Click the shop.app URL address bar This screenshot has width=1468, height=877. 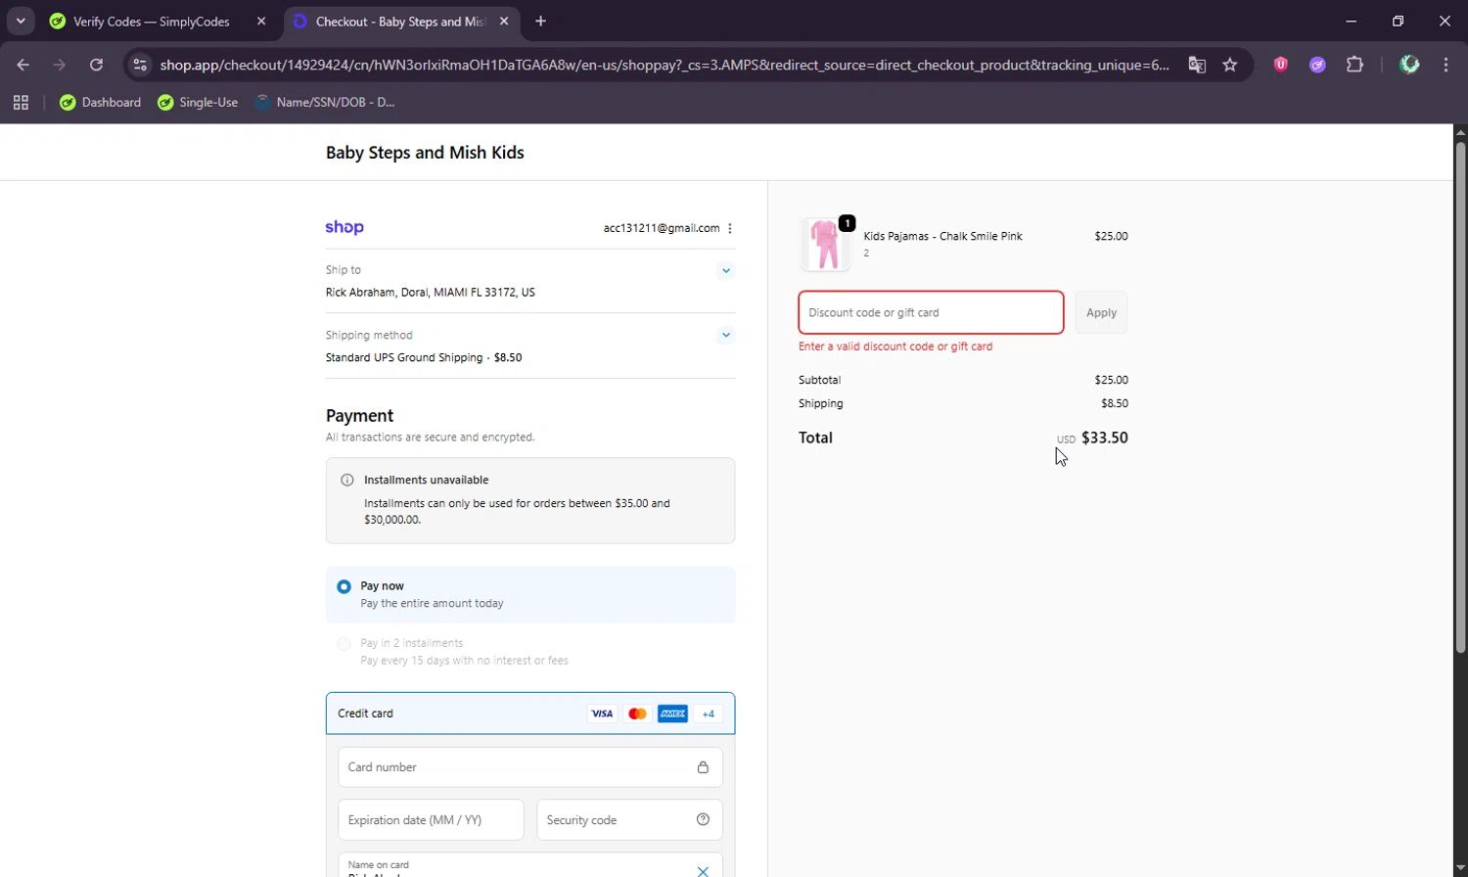tap(665, 65)
